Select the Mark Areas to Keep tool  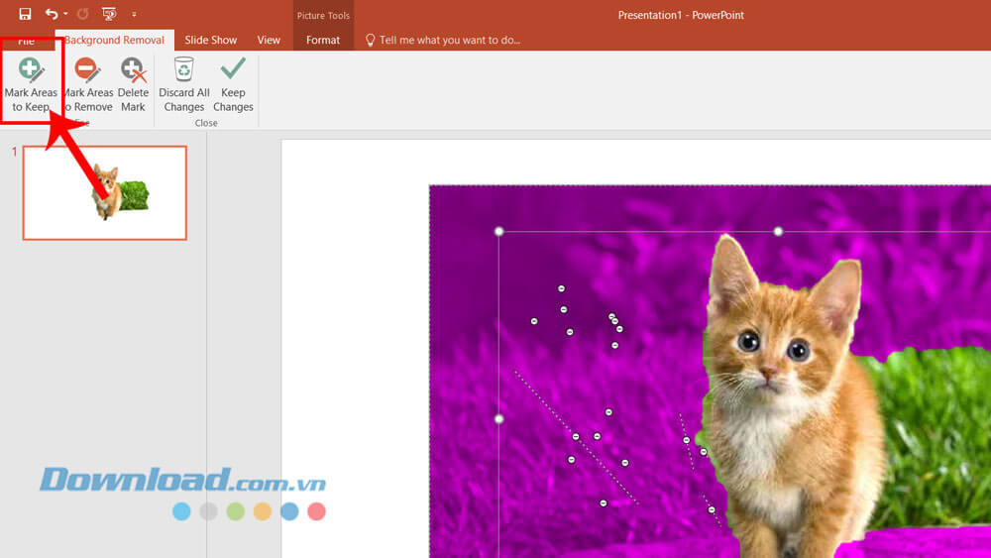coord(31,84)
